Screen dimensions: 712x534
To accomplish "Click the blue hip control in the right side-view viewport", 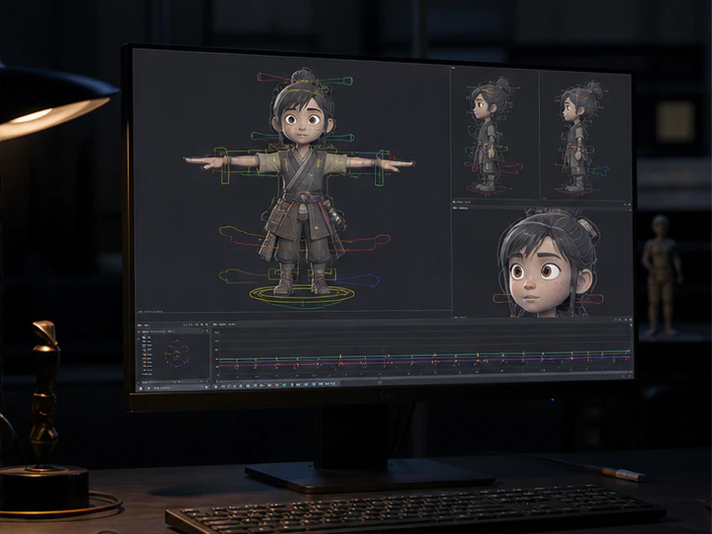I will click(598, 172).
